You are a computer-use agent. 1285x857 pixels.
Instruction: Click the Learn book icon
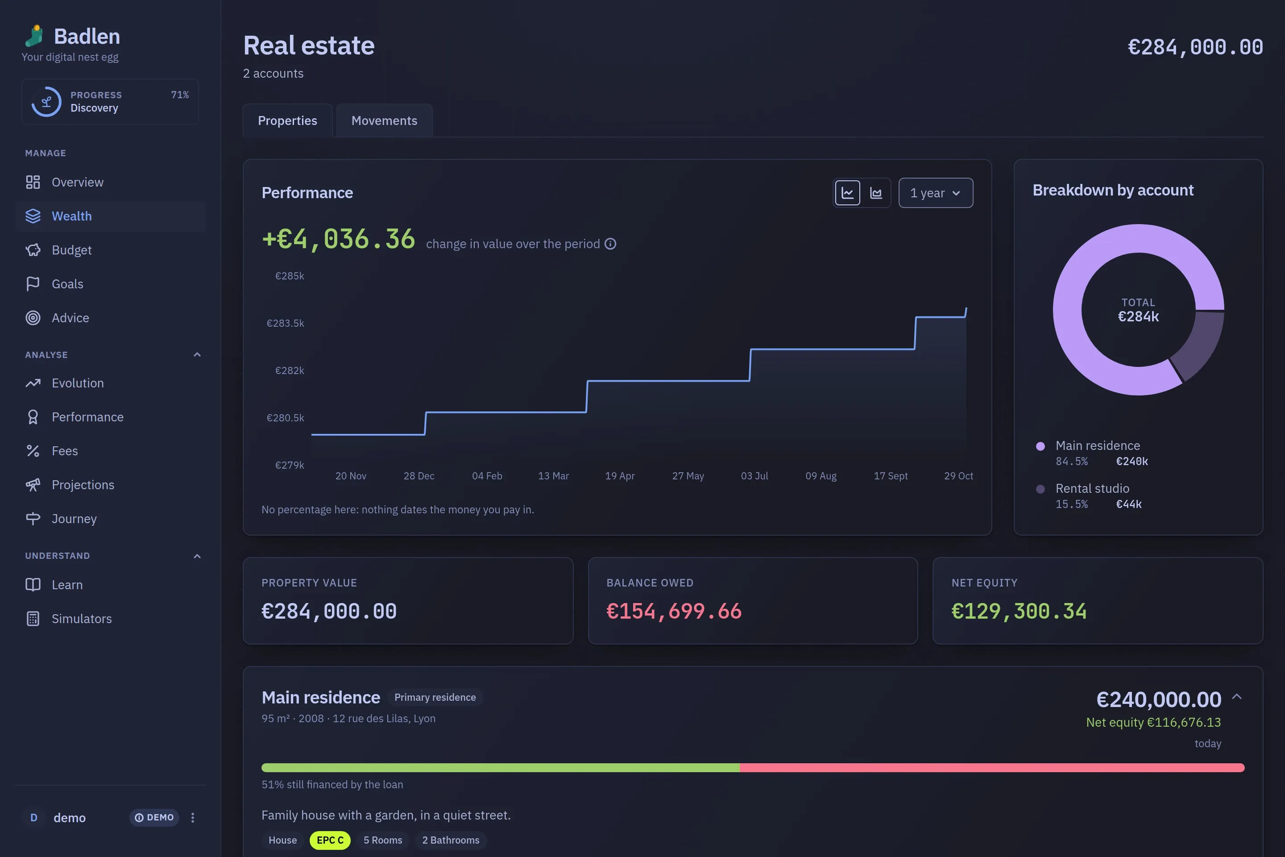pos(33,585)
